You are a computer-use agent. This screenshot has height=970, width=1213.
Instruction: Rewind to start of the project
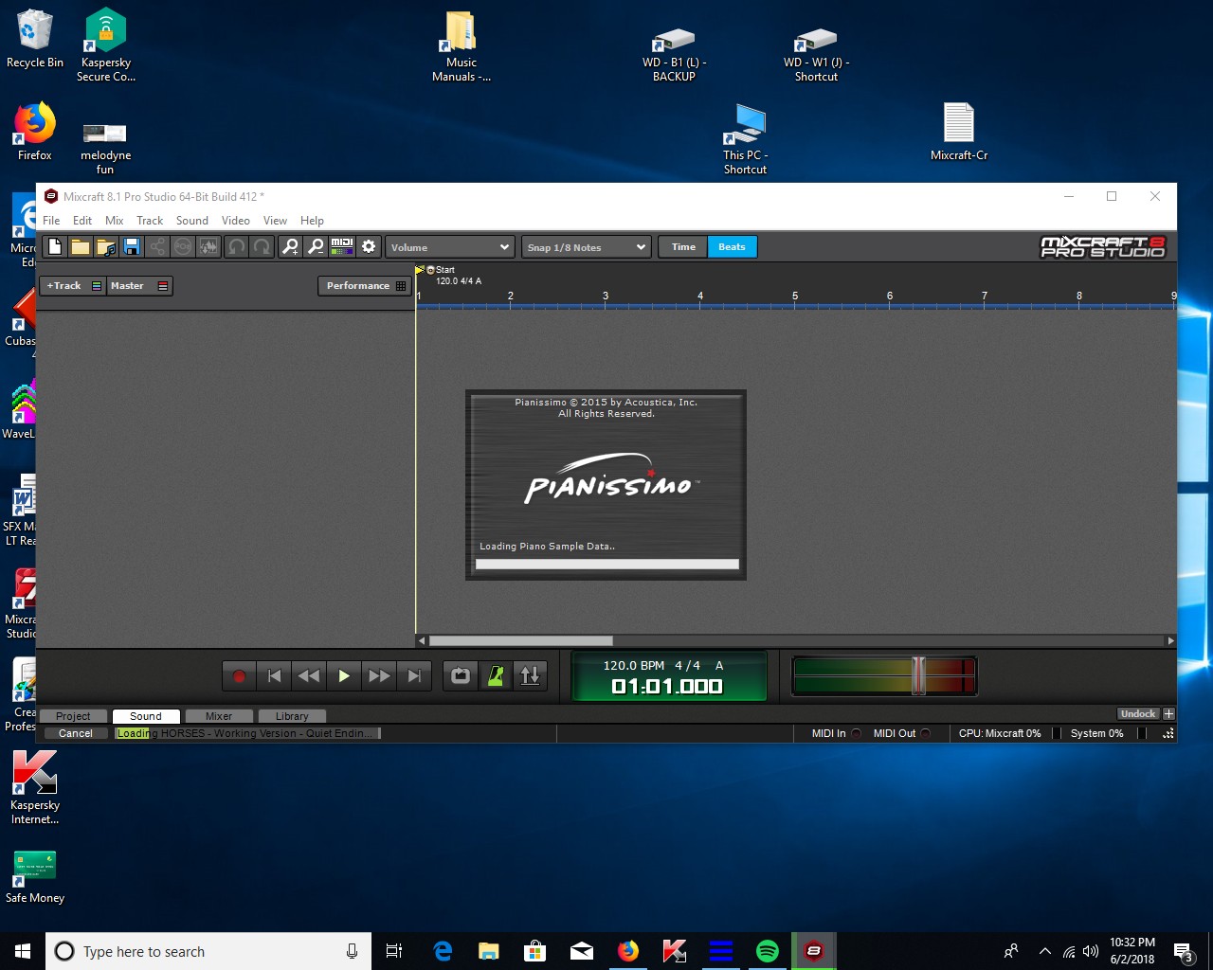[274, 675]
